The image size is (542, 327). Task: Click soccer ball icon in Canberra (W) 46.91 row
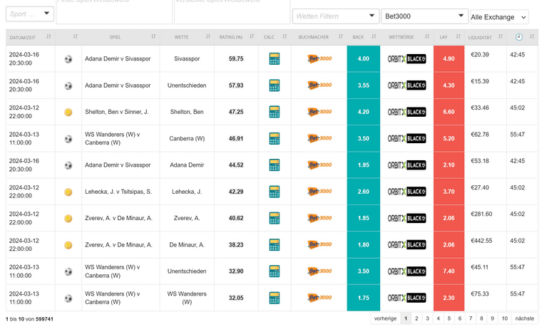point(68,139)
